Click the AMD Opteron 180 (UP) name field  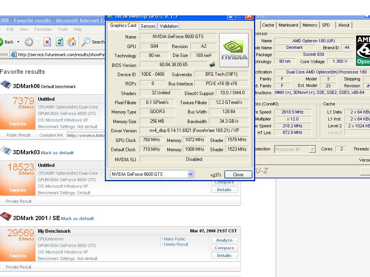313,41
